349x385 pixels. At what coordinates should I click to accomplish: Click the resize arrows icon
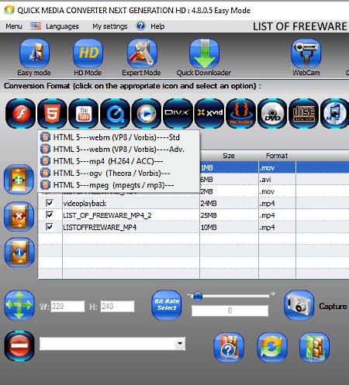(x=19, y=305)
